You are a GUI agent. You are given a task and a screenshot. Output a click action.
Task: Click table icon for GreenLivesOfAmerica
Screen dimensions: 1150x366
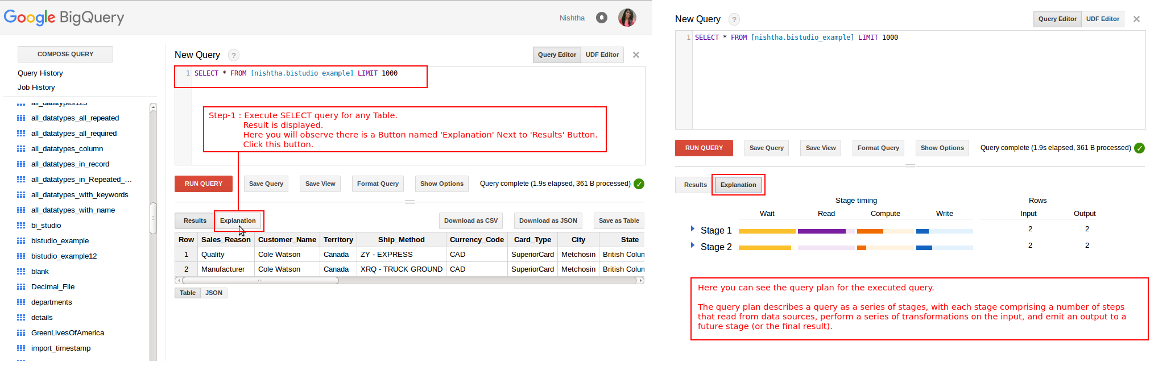[21, 333]
